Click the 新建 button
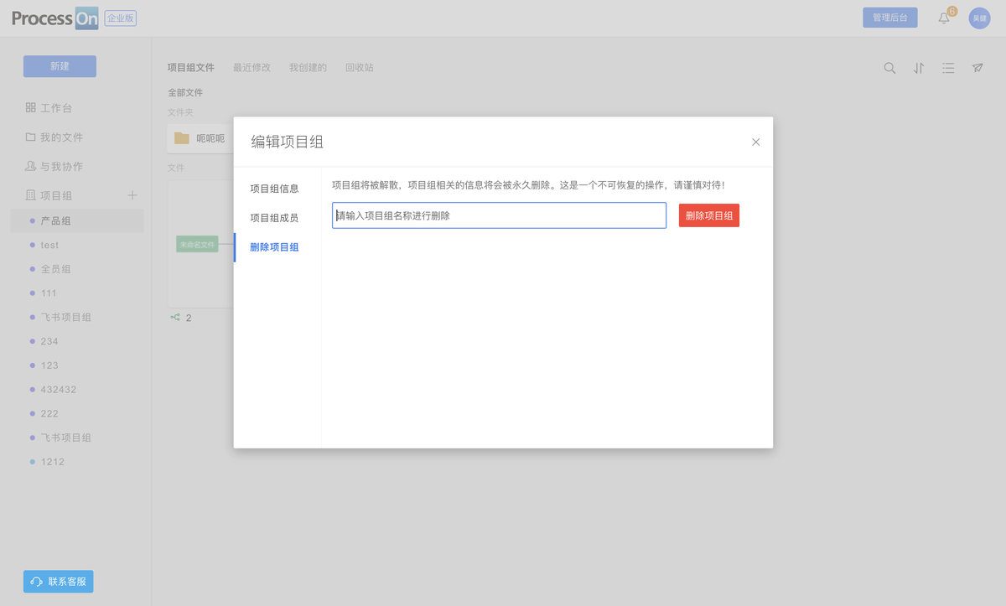Screen dimensions: 1006x606 [60, 66]
